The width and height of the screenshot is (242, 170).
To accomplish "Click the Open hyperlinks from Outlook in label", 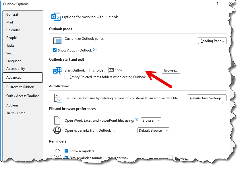I will 90,131.
